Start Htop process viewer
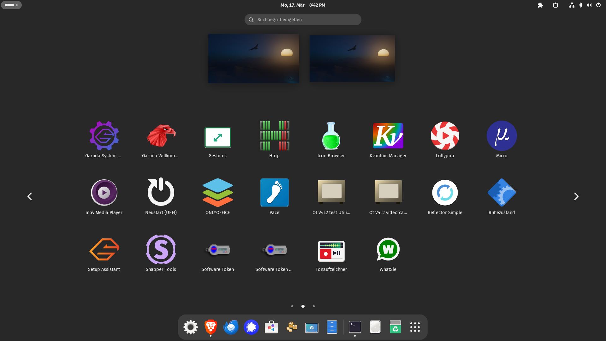 click(x=274, y=136)
